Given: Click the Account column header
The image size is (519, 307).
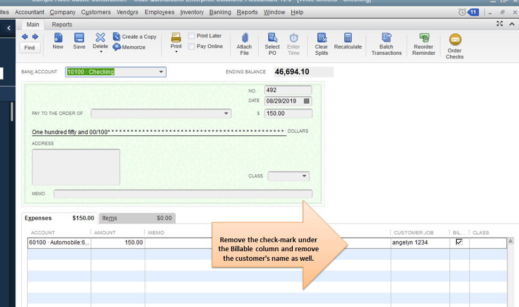Looking at the screenshot, I should tap(43, 233).
